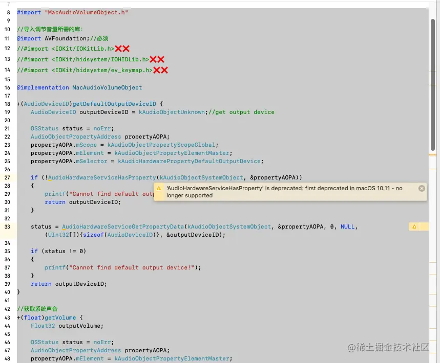Click 'kAudioObjectPropertyScopeGlobal' on line 23

point(161,145)
